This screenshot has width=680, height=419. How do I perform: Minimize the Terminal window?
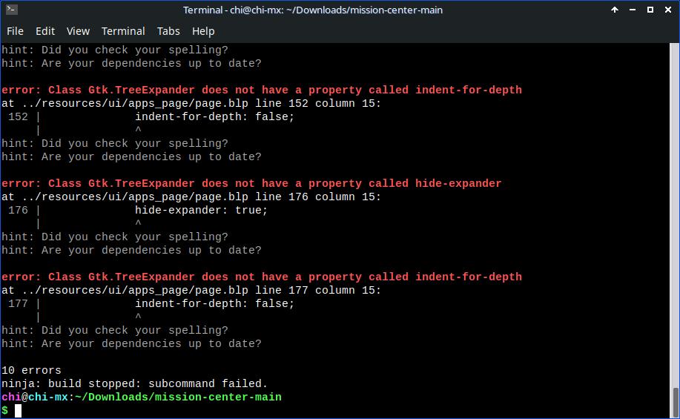(x=633, y=10)
